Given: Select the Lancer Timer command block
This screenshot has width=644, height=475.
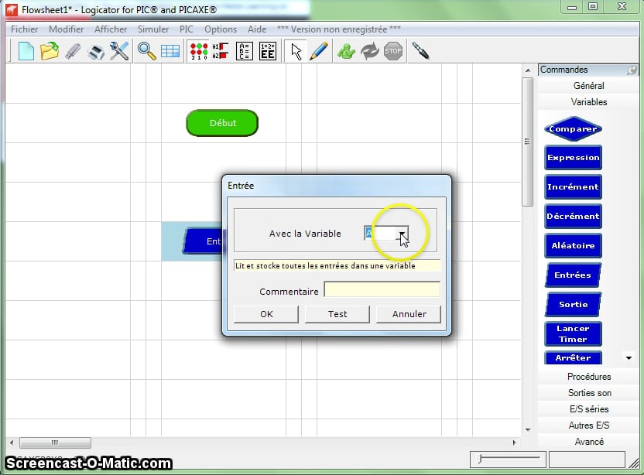Looking at the screenshot, I should [573, 333].
